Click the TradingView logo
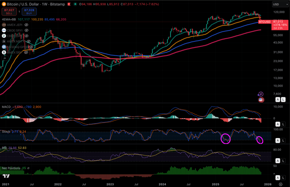Image resolution: width=290 pixels, height=187 pixels. click(x=6, y=176)
